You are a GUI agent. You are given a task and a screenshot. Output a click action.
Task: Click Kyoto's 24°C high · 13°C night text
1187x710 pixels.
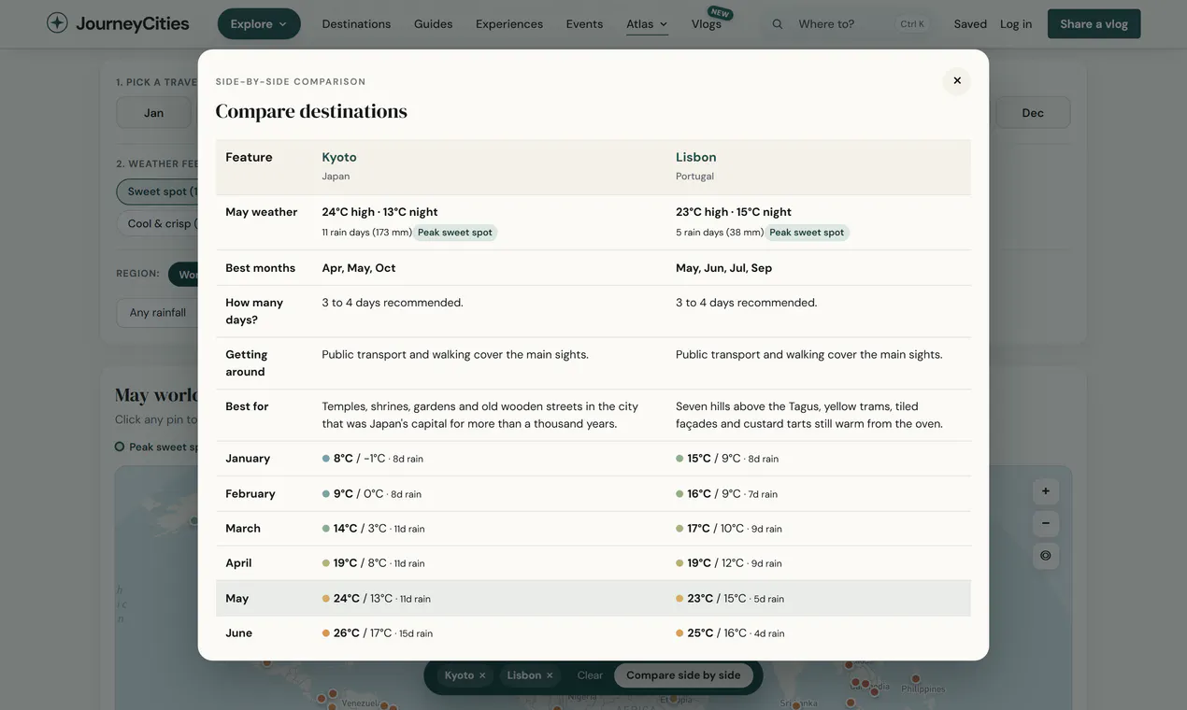pyautogui.click(x=379, y=212)
